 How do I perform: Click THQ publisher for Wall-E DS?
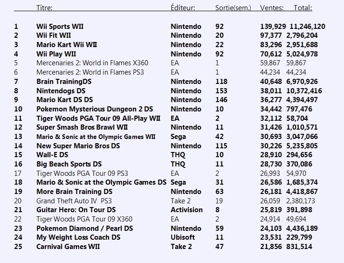(x=178, y=155)
